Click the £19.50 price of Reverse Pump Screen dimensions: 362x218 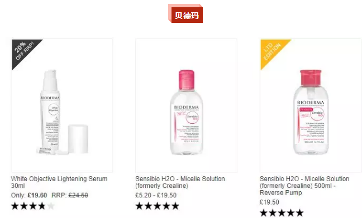[x=269, y=202]
